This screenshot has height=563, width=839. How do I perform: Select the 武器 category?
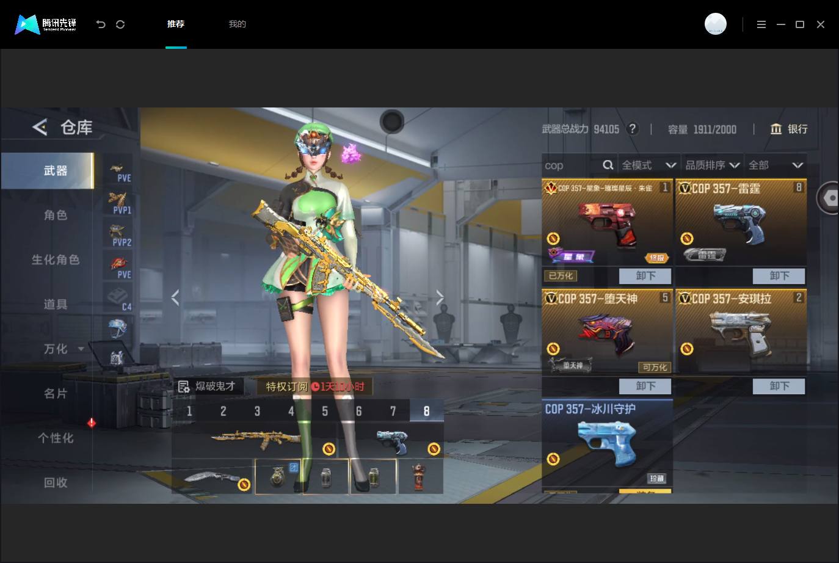pyautogui.click(x=48, y=170)
